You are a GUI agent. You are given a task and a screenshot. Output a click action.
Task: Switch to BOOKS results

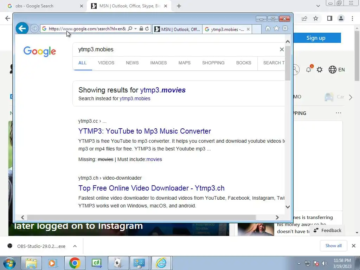[x=244, y=63]
